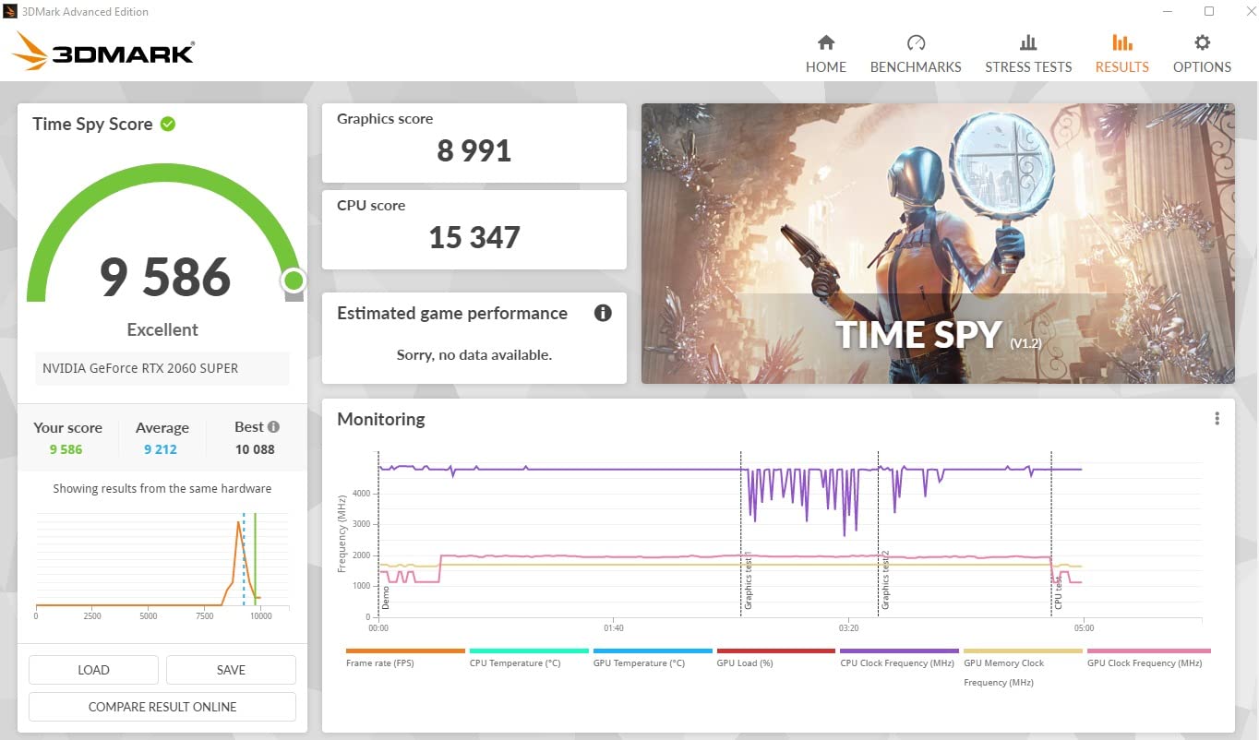Open the Monitoring three-dot menu
Image resolution: width=1259 pixels, height=740 pixels.
point(1217,419)
